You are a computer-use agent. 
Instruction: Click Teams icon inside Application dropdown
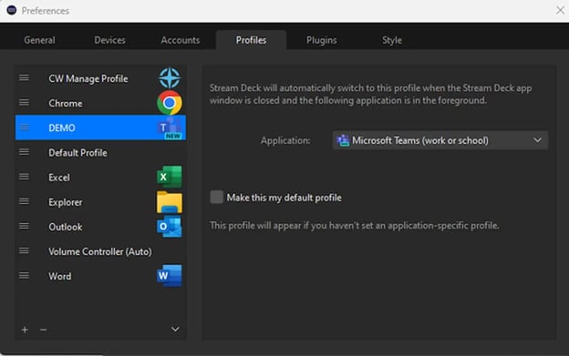pyautogui.click(x=343, y=140)
